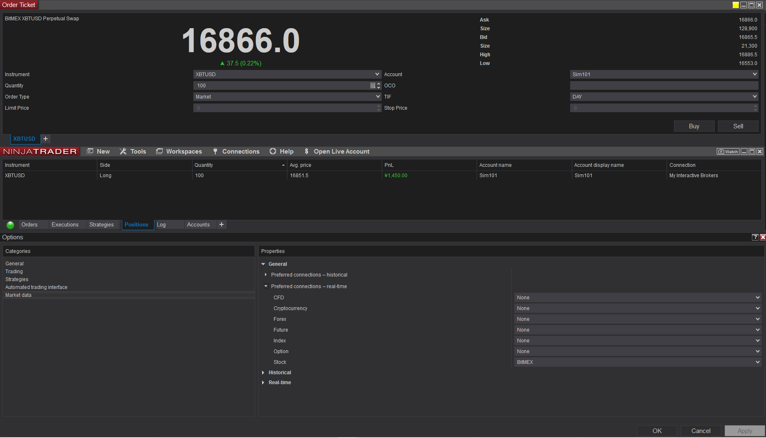Viewport: 766px width, 438px height.
Task: Expand Preferred connections – historical
Action: [266, 274]
